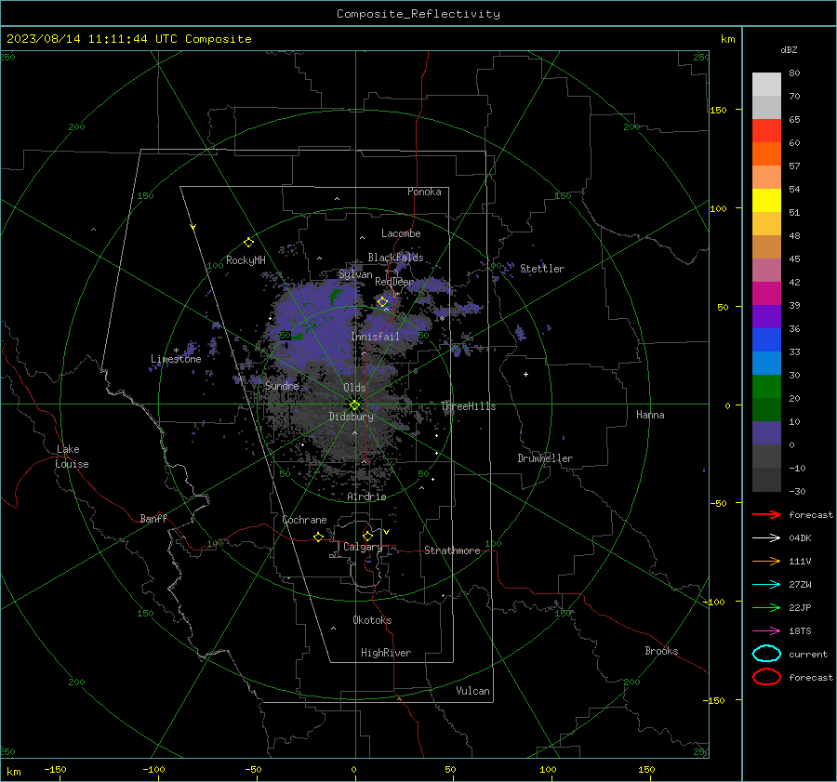This screenshot has width=837, height=782.
Task: Click the red forecast arrow in legend
Action: pos(766,514)
